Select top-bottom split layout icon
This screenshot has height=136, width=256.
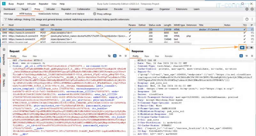(x=247, y=47)
